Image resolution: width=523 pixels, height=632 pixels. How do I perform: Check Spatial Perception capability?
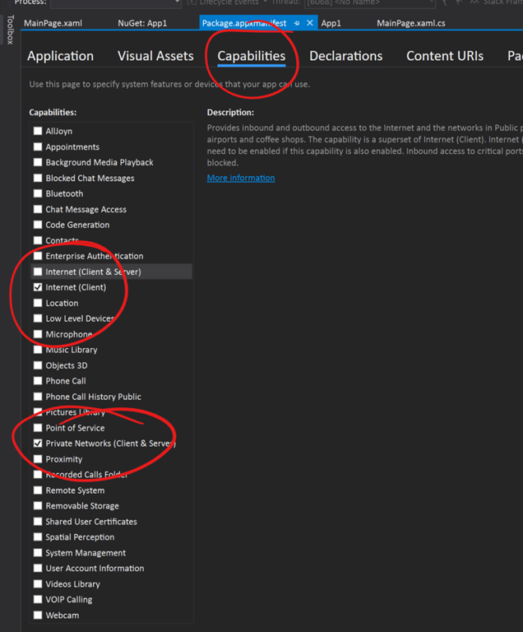pyautogui.click(x=38, y=537)
